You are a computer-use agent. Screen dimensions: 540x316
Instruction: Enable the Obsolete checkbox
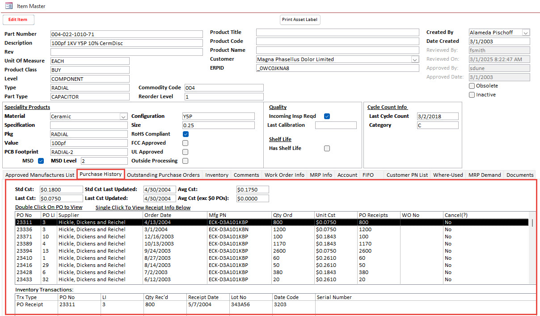pyautogui.click(x=472, y=85)
